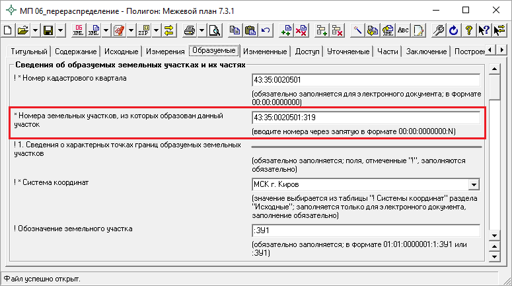The image size is (512, 286).
Task: Click the form scrollbar up arrow
Action: pyautogui.click(x=495, y=69)
